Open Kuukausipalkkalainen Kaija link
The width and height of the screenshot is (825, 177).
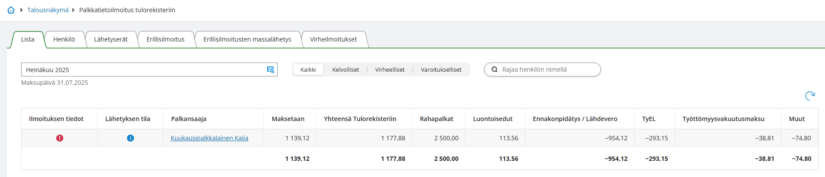click(x=209, y=138)
